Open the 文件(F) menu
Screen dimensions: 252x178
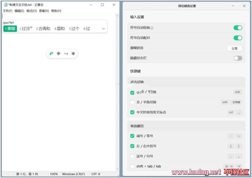[x=8, y=11]
